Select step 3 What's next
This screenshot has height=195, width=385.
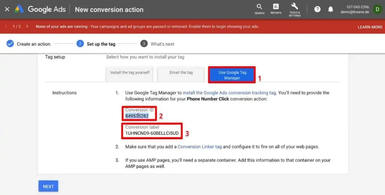[157, 44]
